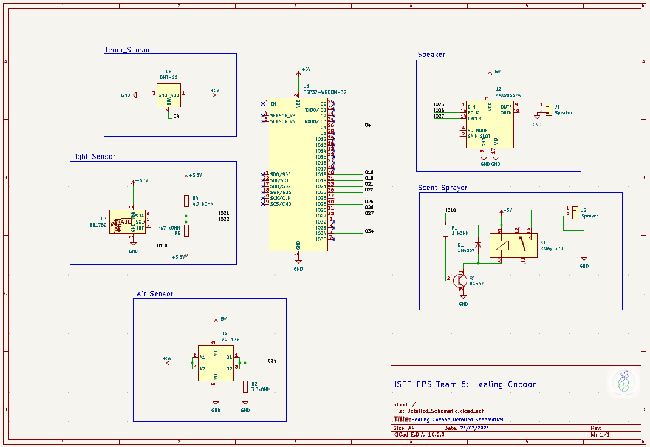
Task: Select the Air_Sensor block title label
Action: tap(155, 293)
